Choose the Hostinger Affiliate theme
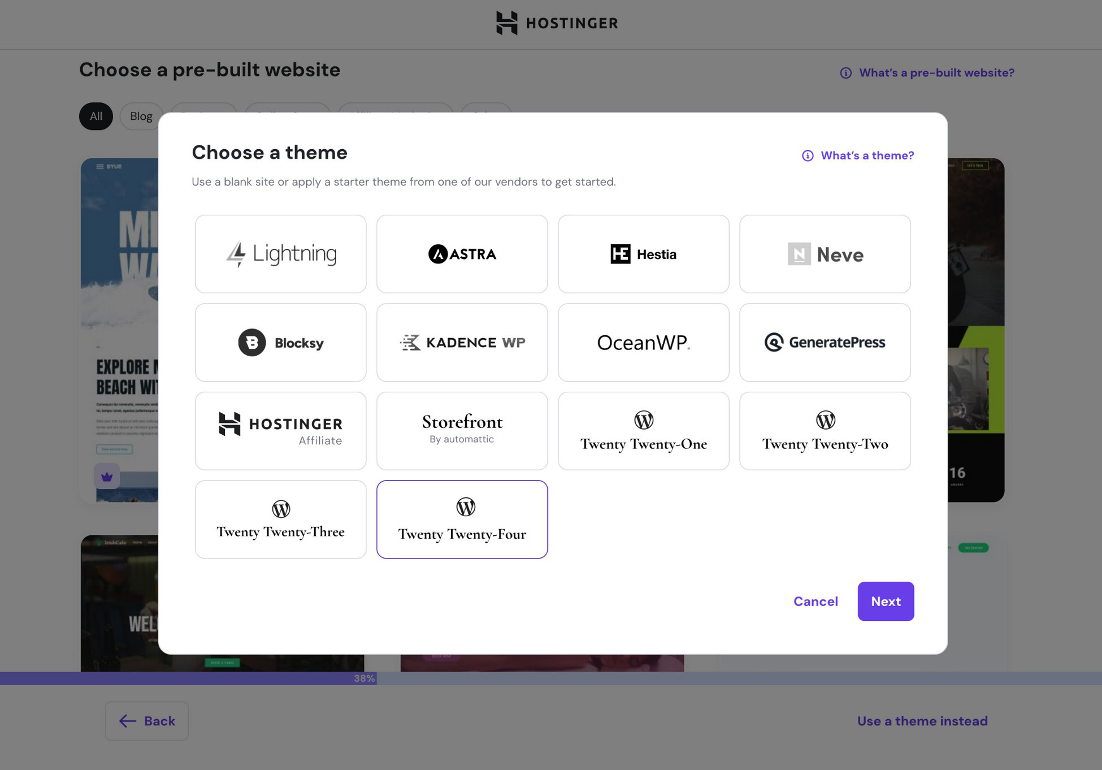The image size is (1102, 770). (x=280, y=430)
